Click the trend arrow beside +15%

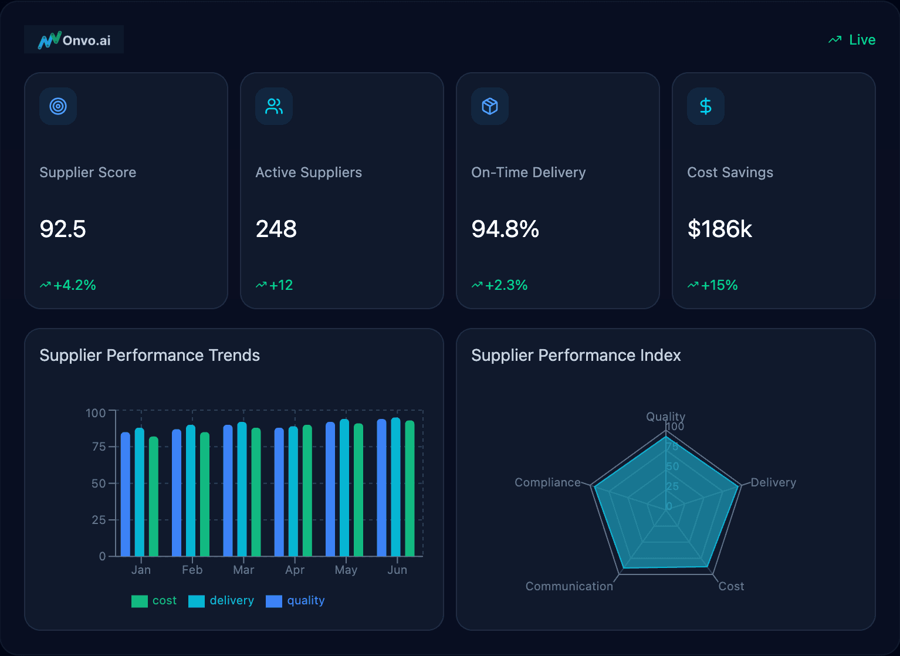click(693, 285)
